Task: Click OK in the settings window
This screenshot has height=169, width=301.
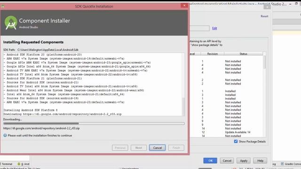Action: (210, 161)
